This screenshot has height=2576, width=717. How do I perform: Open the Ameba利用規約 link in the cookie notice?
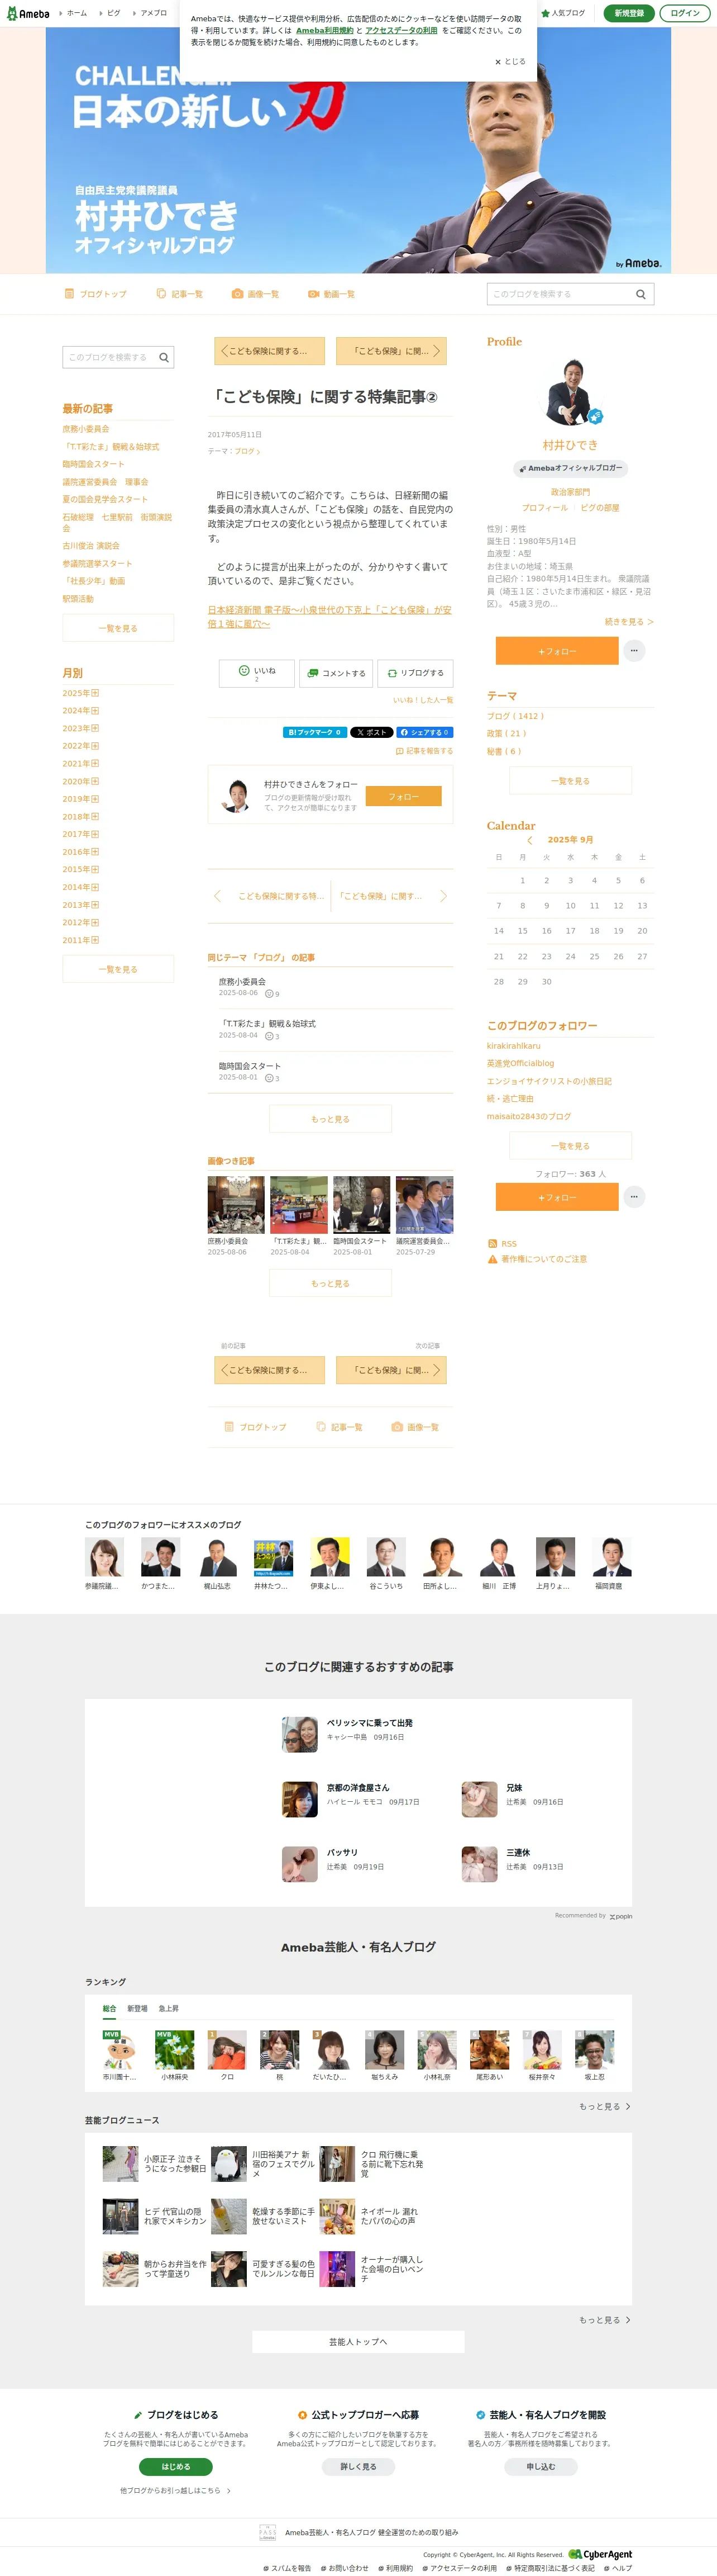(x=324, y=30)
